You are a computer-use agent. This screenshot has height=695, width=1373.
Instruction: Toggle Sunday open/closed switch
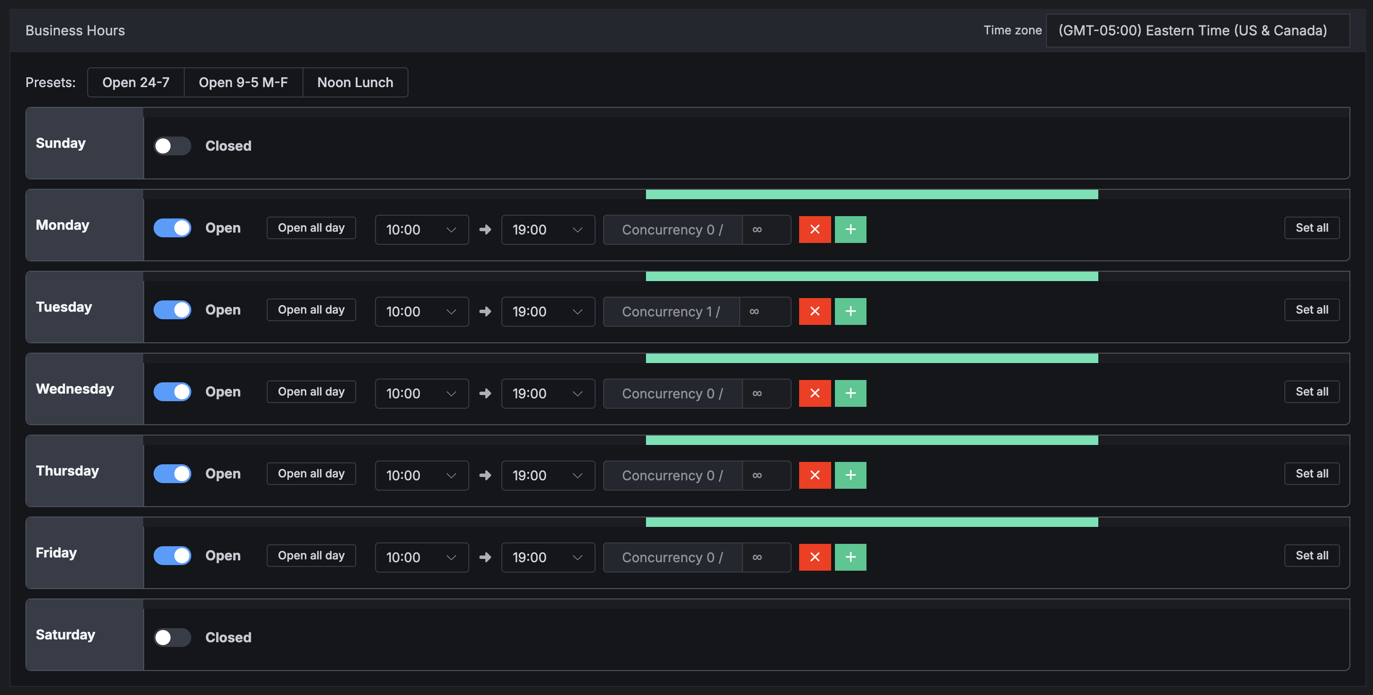[172, 146]
